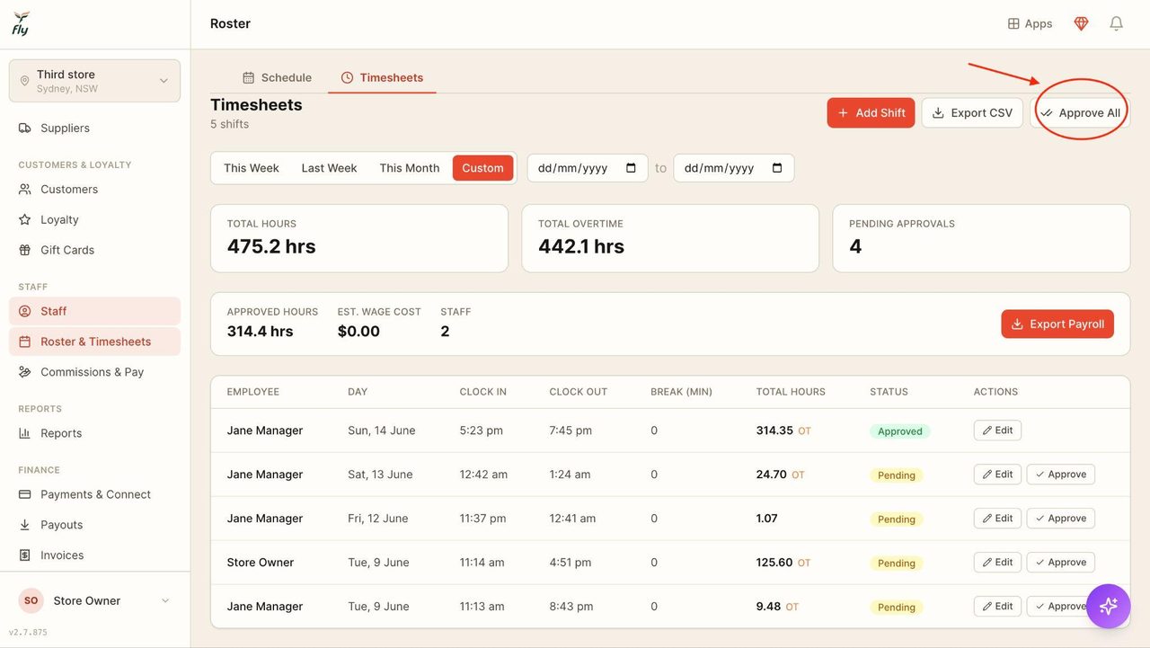Click the Total Hours column header
The image size is (1150, 648).
tap(791, 392)
